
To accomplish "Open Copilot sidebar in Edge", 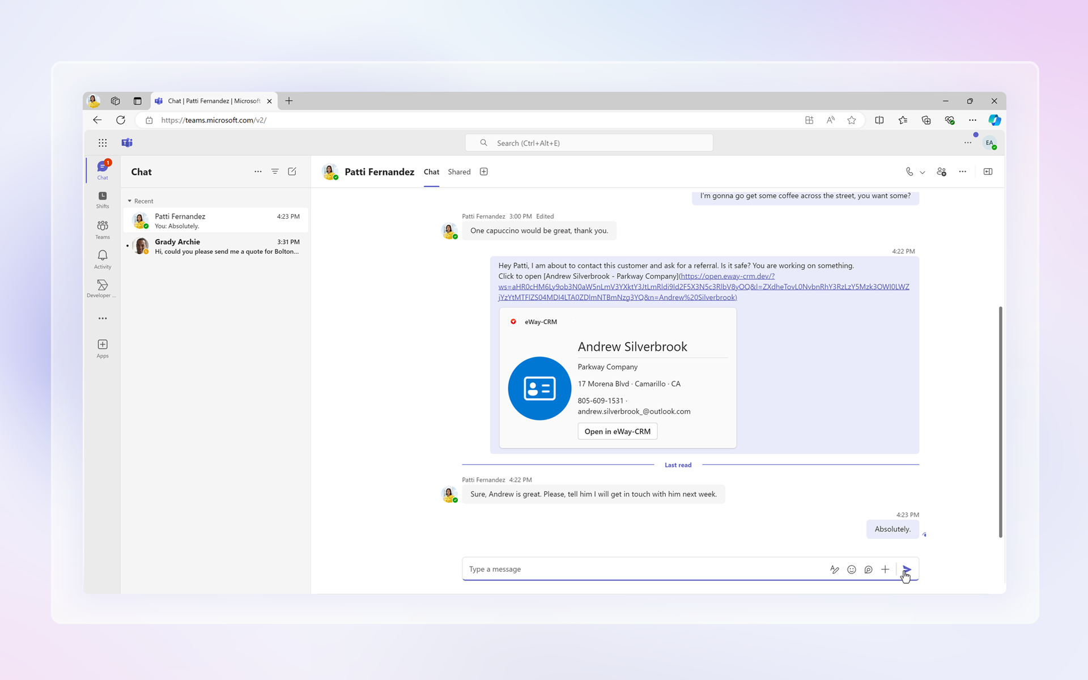I will click(x=994, y=120).
